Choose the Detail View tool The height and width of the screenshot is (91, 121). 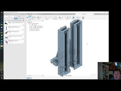pyautogui.click(x=35, y=17)
